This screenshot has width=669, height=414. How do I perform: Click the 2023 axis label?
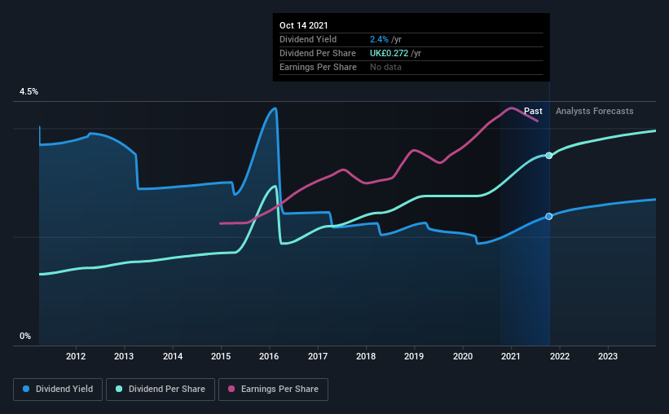608,356
